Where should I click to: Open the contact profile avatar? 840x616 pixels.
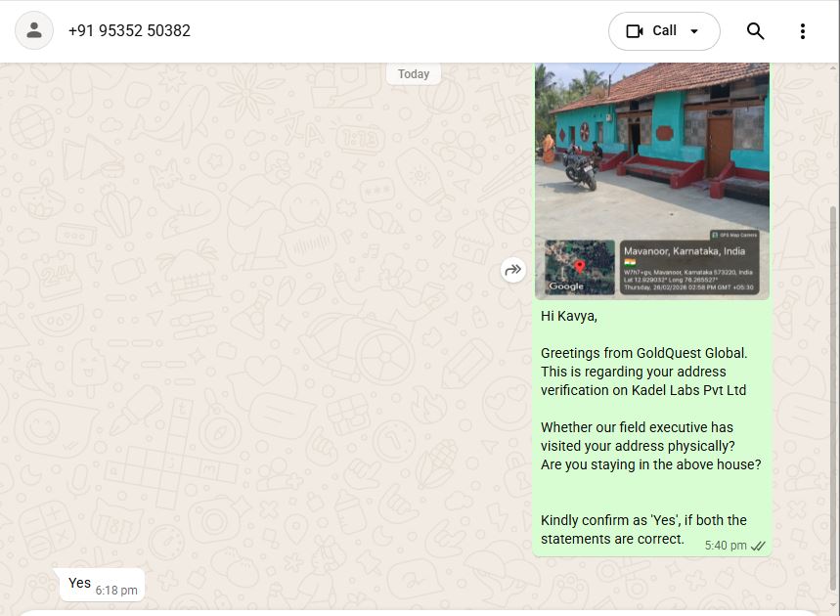34,30
